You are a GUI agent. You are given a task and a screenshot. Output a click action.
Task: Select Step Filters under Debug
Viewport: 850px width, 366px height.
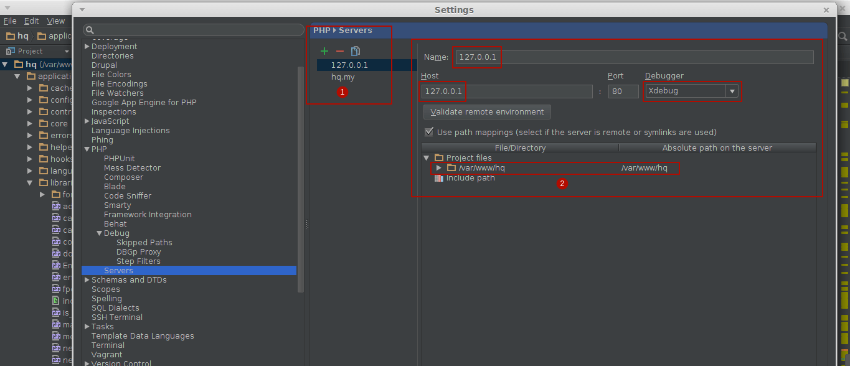[x=138, y=261]
